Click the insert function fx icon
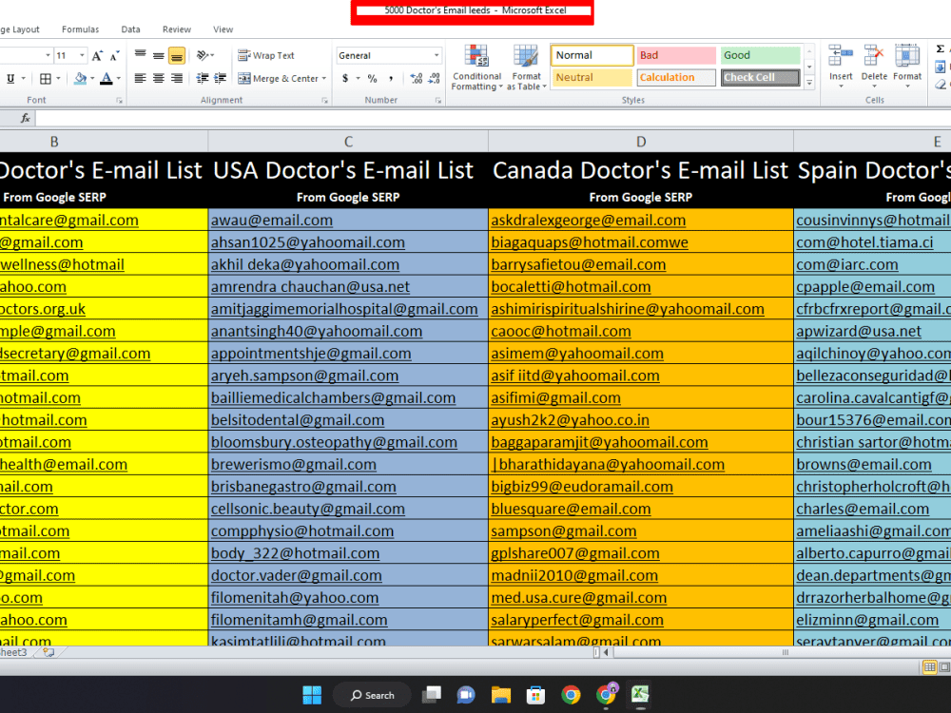Viewport: 951px width, 713px height. coord(26,118)
